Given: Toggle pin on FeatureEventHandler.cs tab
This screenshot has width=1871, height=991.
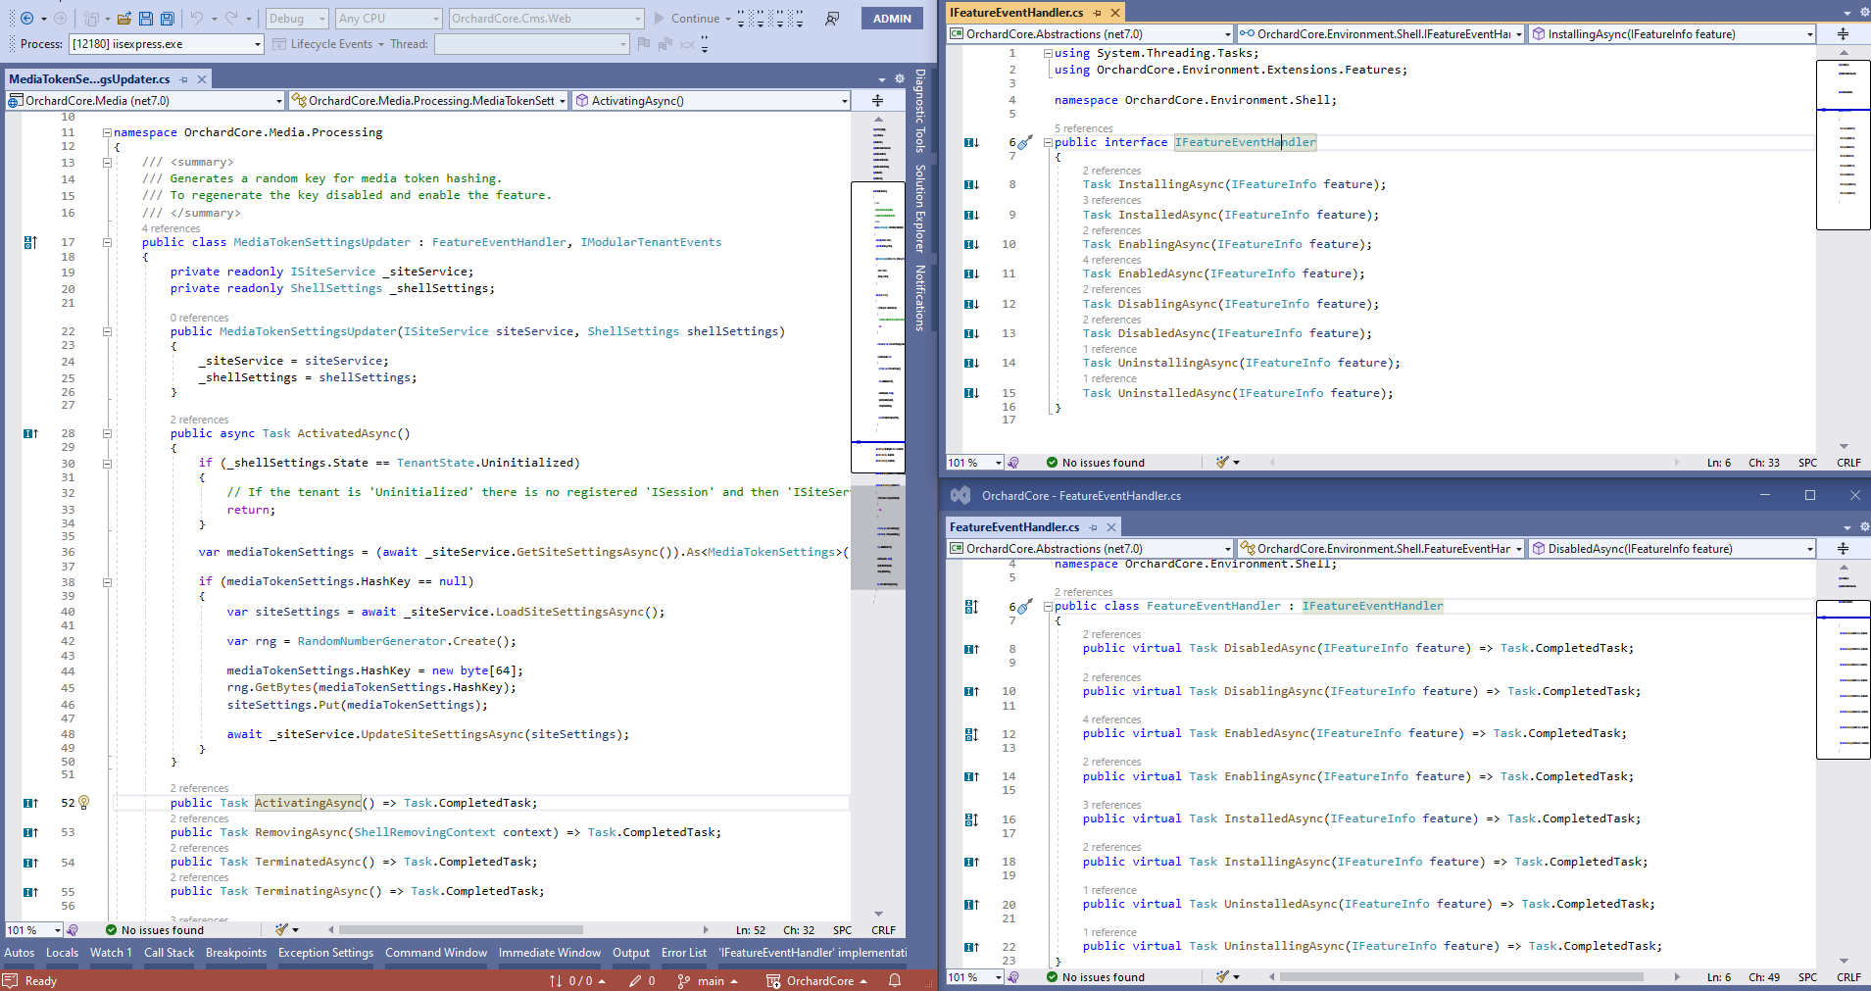Looking at the screenshot, I should [x=1093, y=527].
